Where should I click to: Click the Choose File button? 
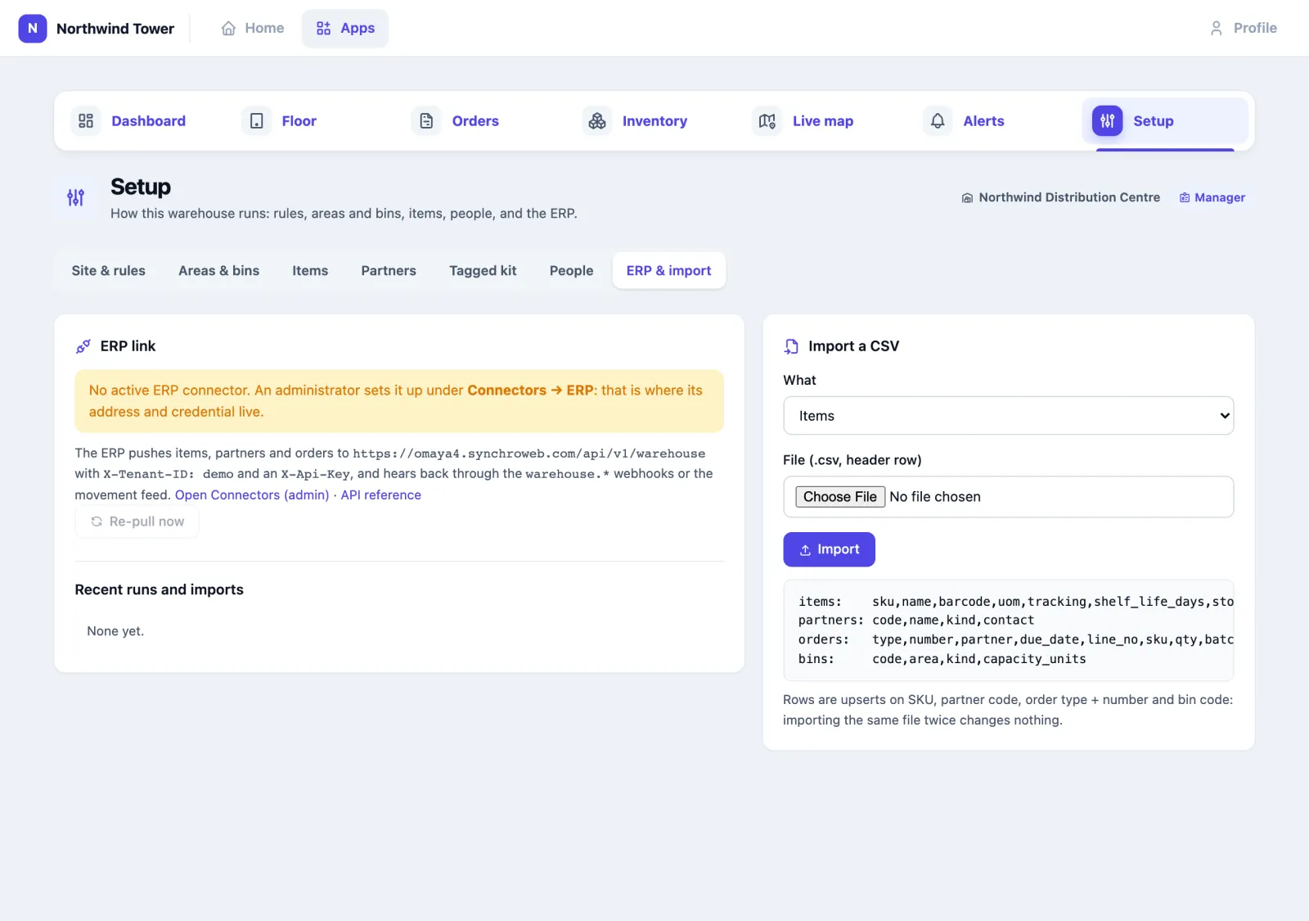tap(839, 497)
